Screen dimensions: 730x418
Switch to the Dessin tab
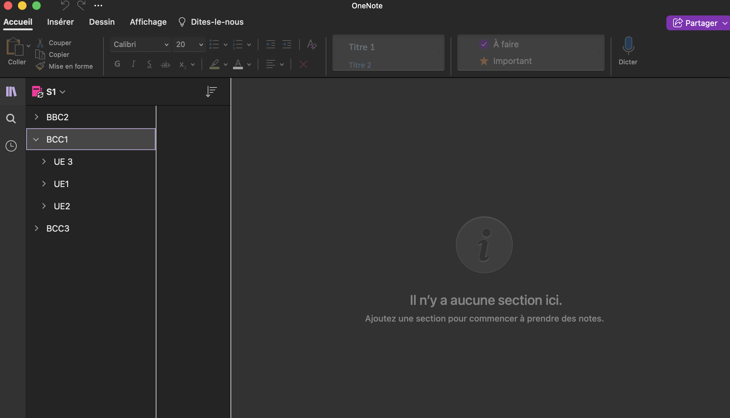(x=102, y=22)
